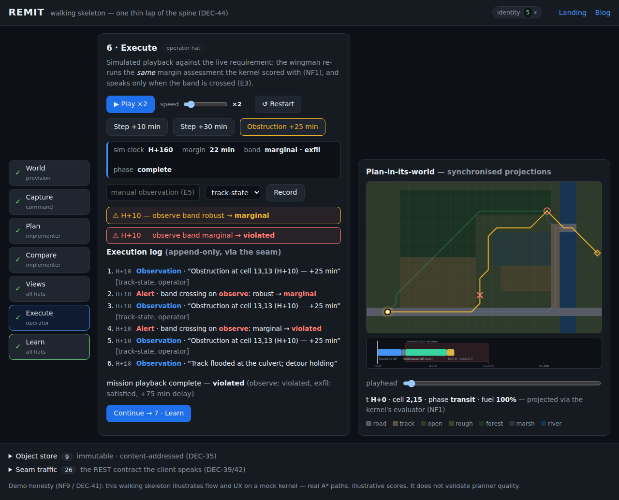
Task: Click the operator hat badge
Action: [183, 48]
